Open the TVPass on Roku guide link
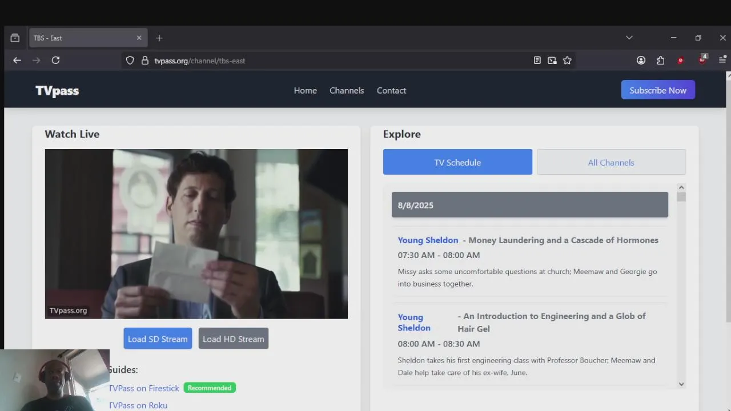731x411 pixels. click(138, 405)
